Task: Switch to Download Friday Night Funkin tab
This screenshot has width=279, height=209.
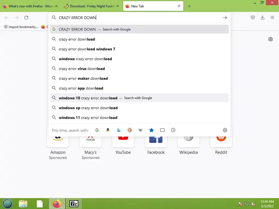Action: 92,6
